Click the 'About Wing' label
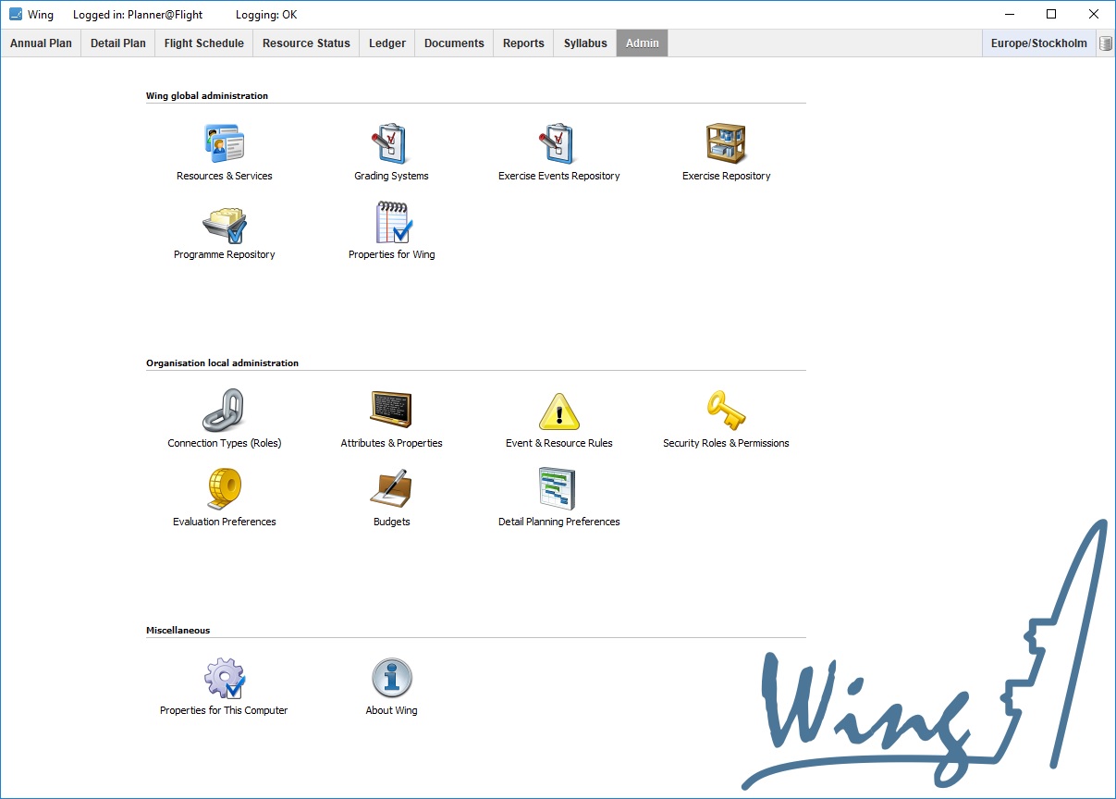 [392, 710]
